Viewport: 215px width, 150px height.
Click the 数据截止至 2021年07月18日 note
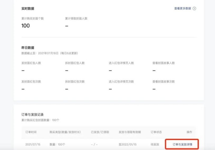pyautogui.click(x=50, y=53)
